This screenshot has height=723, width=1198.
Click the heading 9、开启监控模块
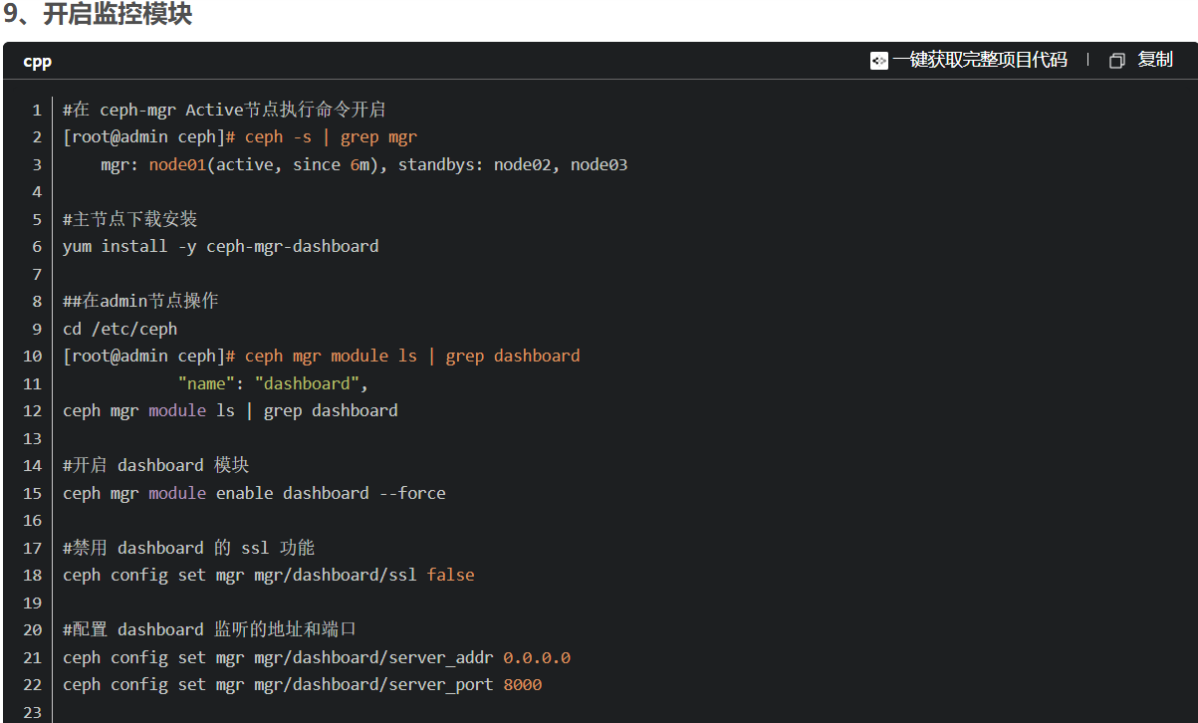coord(97,15)
